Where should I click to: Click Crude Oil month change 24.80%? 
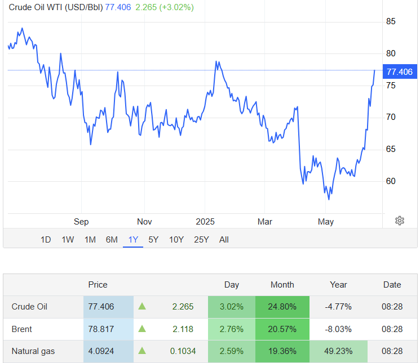tap(282, 307)
